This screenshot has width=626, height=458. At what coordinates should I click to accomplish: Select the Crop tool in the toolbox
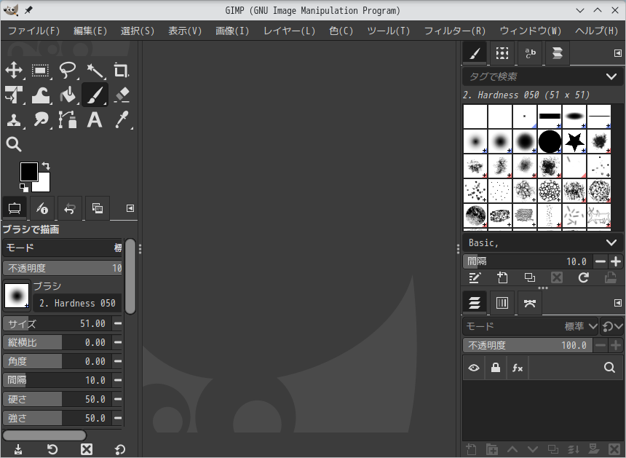click(121, 71)
